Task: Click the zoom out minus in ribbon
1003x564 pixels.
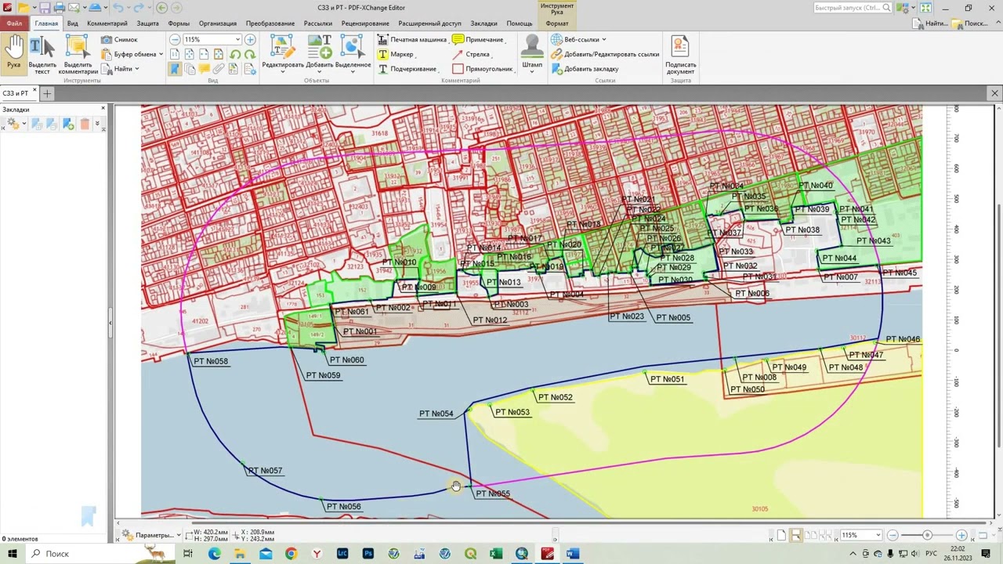Action: pos(175,39)
